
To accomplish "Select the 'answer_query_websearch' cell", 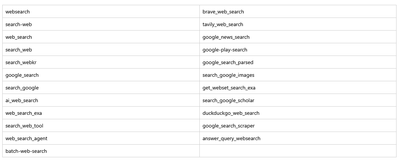I will pos(231,138).
